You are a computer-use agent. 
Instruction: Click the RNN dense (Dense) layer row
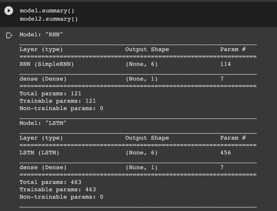(138, 79)
